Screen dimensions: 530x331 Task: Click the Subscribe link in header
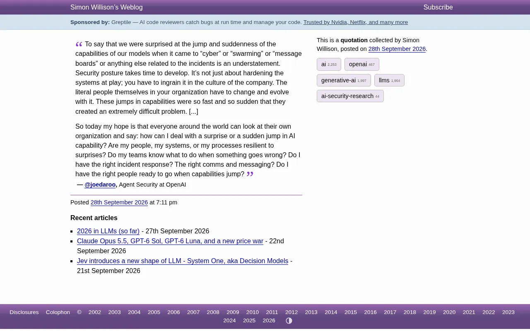point(438,7)
